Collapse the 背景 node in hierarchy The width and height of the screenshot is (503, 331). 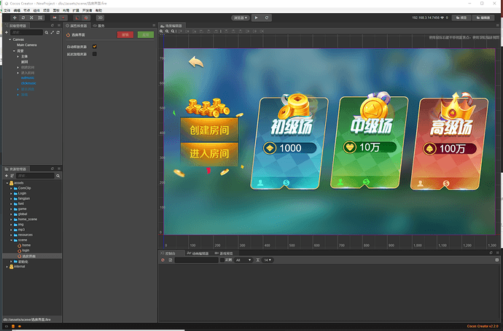(x=14, y=51)
